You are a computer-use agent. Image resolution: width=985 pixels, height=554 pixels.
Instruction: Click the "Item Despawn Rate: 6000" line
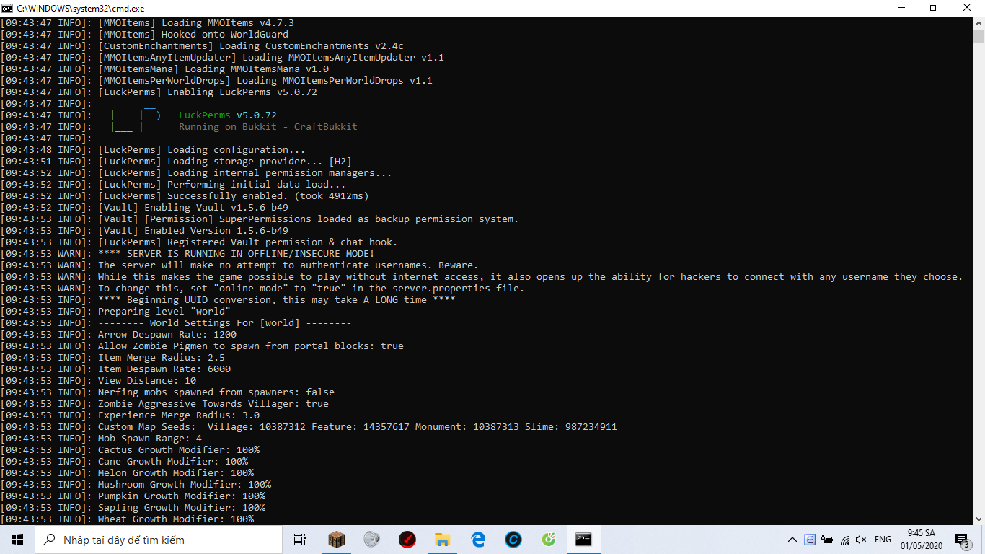(115, 369)
